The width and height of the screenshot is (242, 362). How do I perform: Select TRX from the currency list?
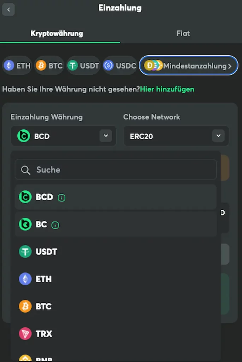[43, 334]
